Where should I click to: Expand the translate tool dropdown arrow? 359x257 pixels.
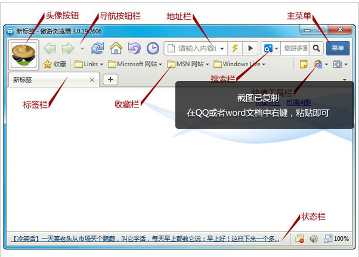click(326, 64)
